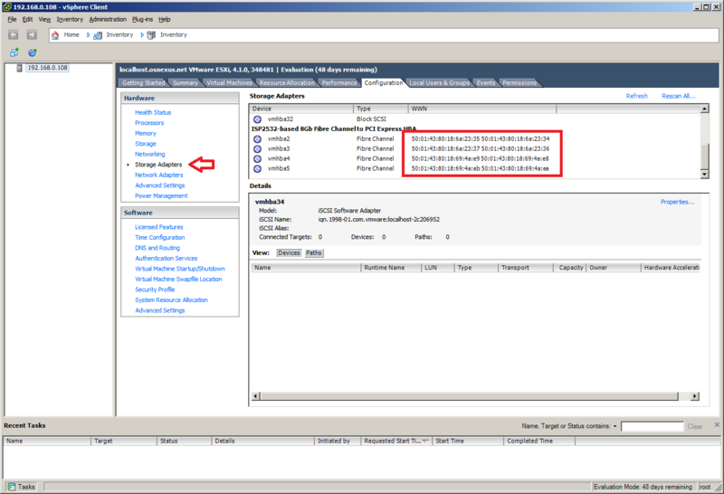
Task: Switch to the Events tab
Action: coord(486,82)
